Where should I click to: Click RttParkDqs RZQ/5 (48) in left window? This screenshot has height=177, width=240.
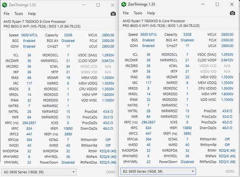tap(108, 163)
